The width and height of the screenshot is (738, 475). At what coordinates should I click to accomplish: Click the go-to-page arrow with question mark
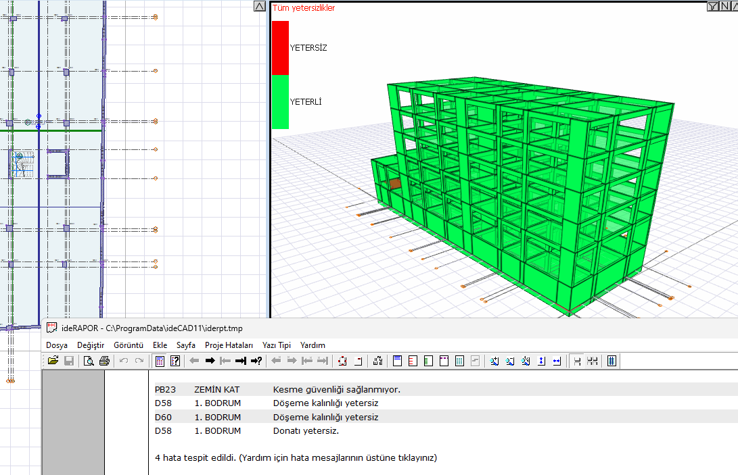[256, 361]
